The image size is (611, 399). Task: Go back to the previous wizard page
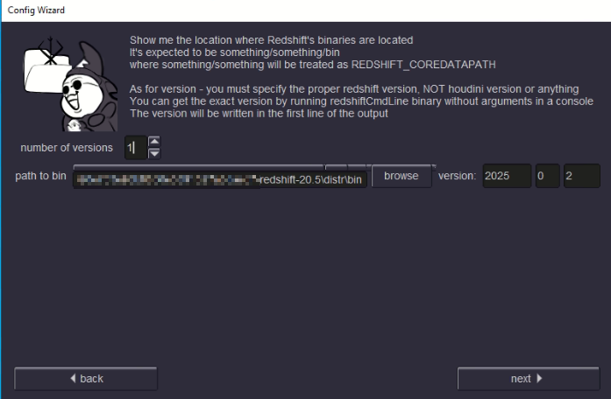tap(86, 378)
